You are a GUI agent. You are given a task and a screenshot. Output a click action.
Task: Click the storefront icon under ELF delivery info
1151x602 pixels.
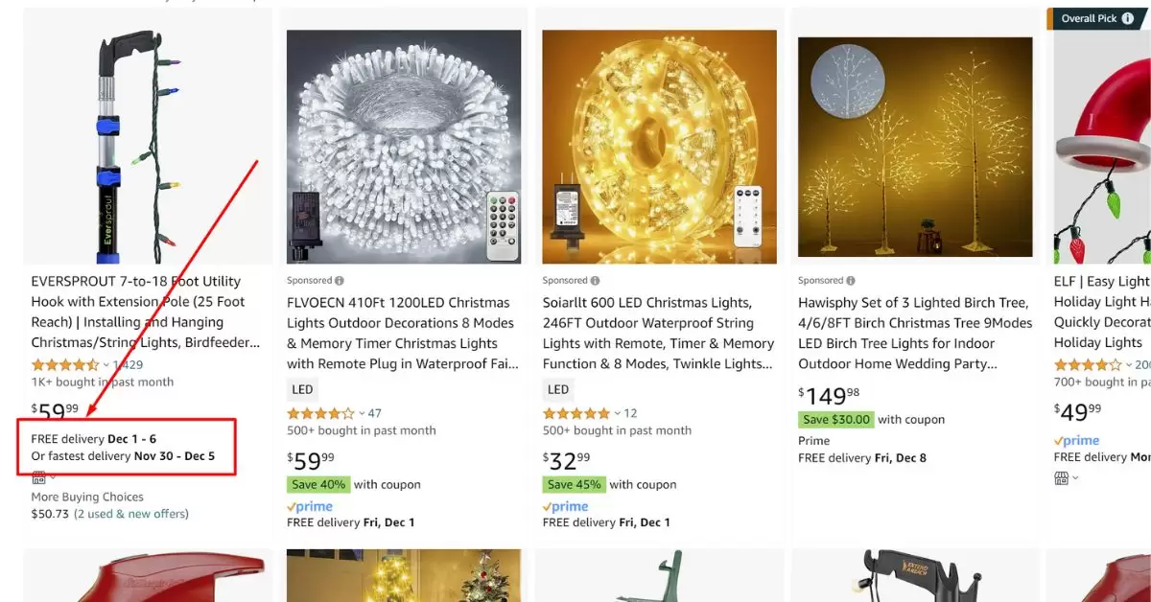[x=1062, y=476]
